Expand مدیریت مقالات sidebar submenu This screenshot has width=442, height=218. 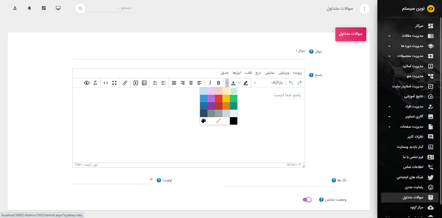(x=389, y=36)
